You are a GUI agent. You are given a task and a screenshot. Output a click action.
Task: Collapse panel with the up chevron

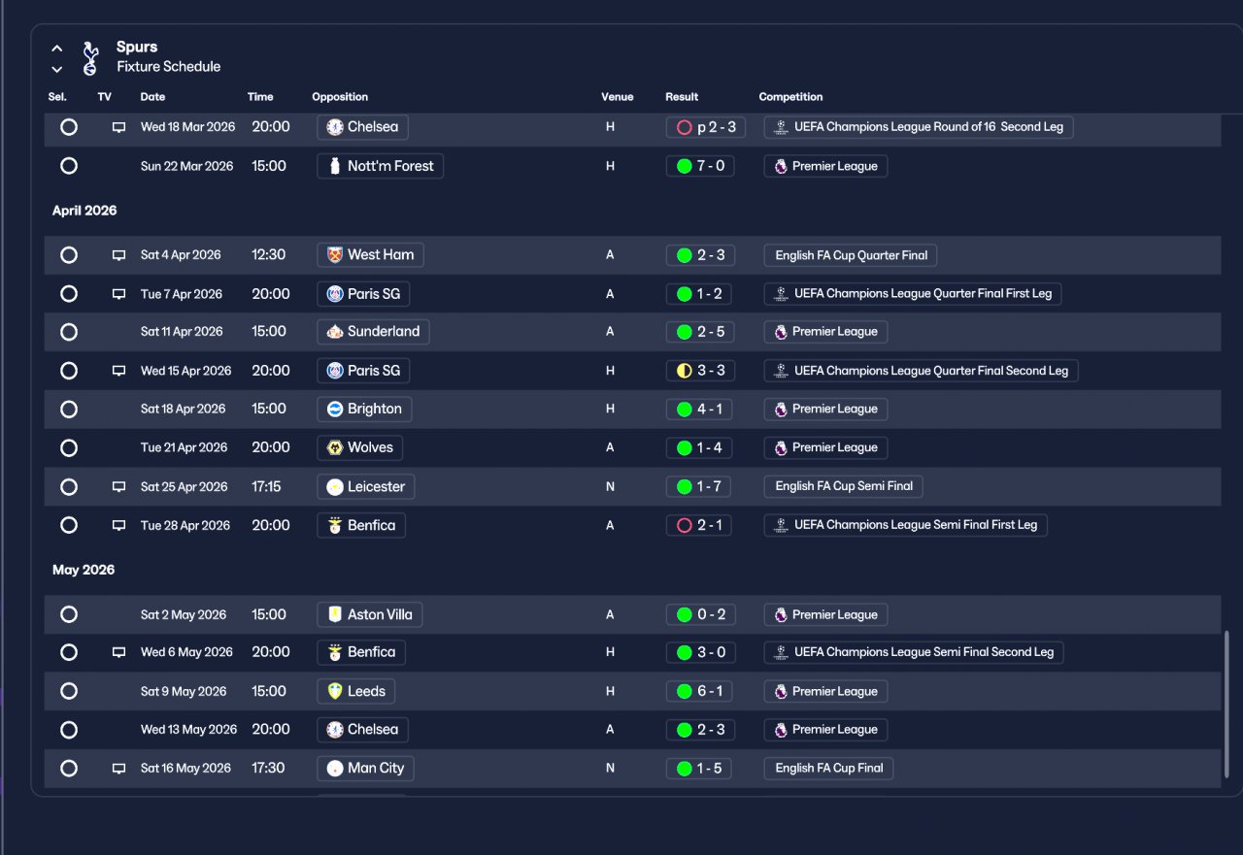[56, 49]
